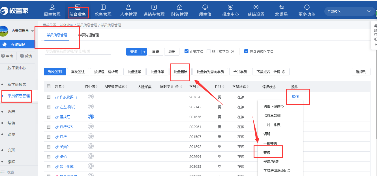Select 一对一排课 in the operation menu
The height and width of the screenshot is (176, 377).
coord(272,125)
